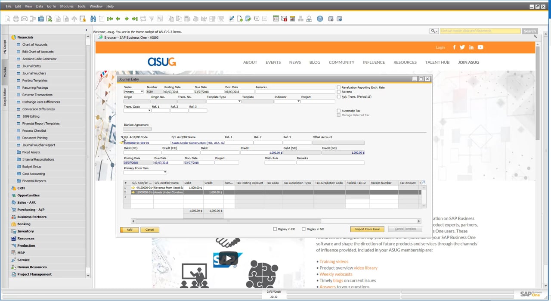Go to the first data record
The image size is (551, 301).
(x=110, y=19)
